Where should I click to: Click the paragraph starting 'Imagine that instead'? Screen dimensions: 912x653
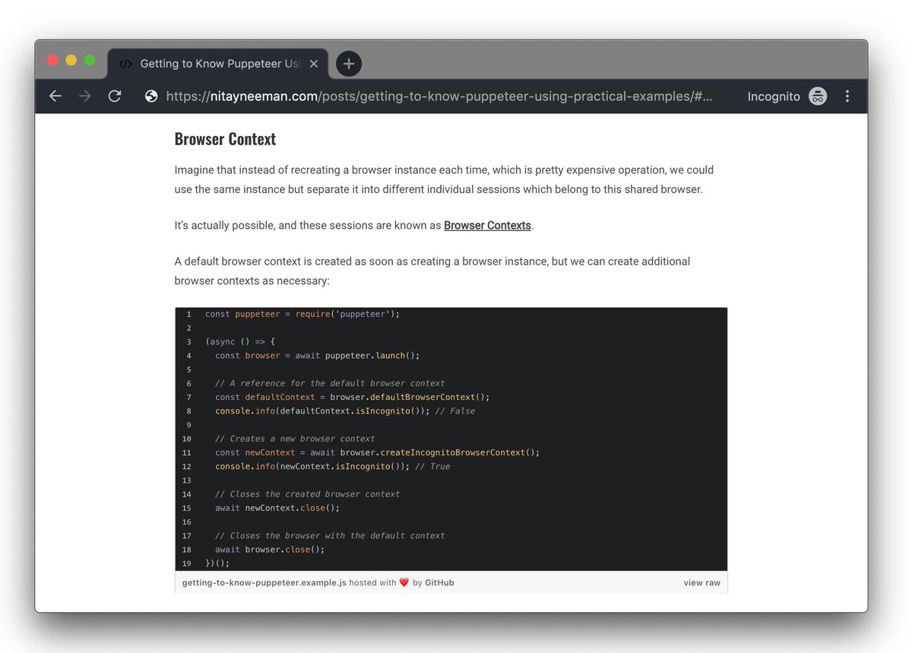(444, 179)
